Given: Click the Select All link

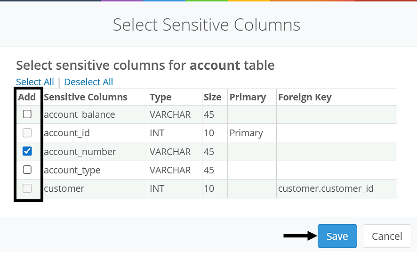Looking at the screenshot, I should [35, 82].
